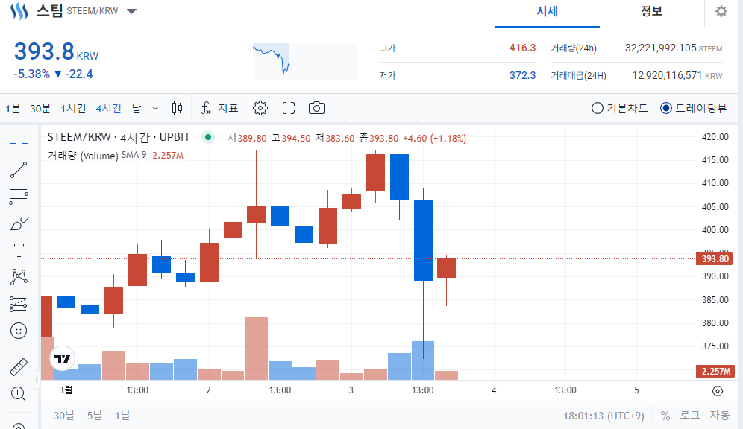The width and height of the screenshot is (743, 429).
Task: Click the 24h volume 32,221,992.105 value
Action: 660,48
